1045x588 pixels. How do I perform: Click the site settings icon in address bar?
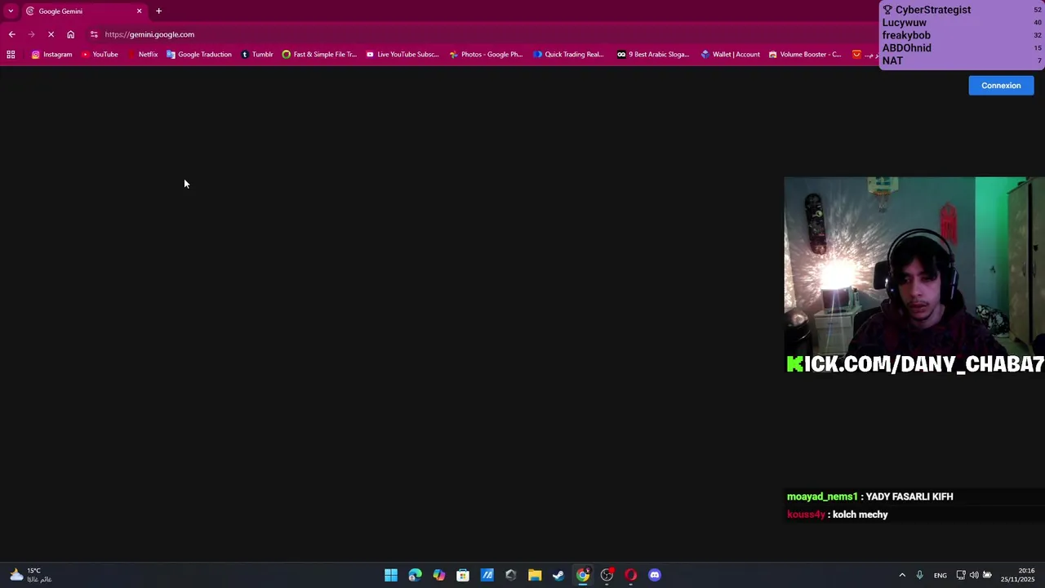pos(94,34)
